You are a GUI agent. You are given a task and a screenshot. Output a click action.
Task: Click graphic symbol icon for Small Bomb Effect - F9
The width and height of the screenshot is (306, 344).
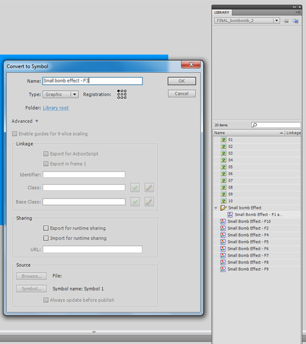223,269
